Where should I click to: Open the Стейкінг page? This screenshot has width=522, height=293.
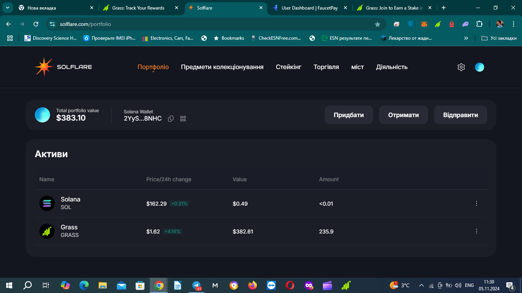point(289,67)
